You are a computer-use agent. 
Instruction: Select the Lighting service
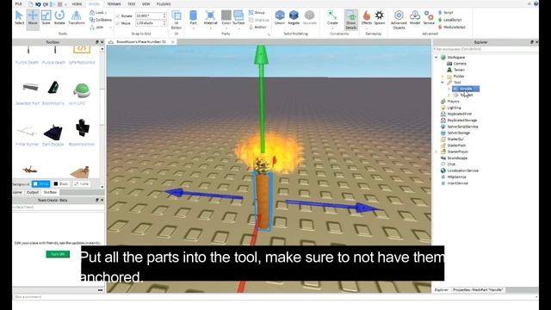click(x=451, y=108)
